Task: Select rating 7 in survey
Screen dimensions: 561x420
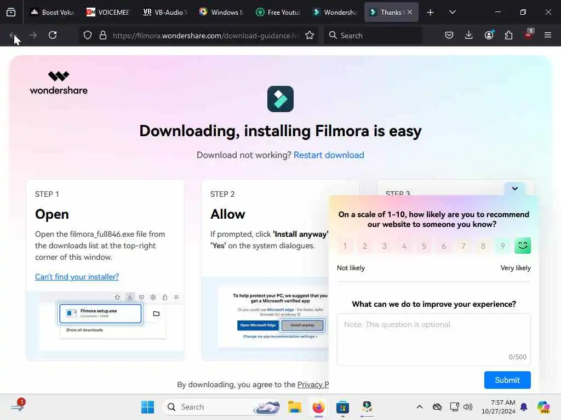Action: point(463,246)
